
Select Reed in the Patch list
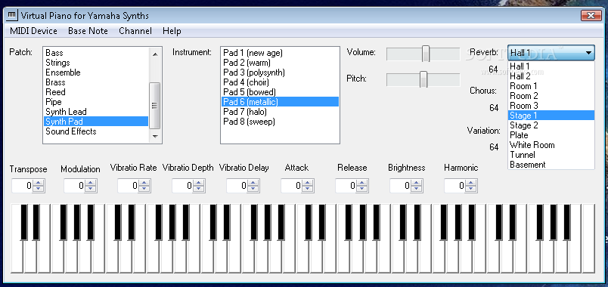point(96,92)
